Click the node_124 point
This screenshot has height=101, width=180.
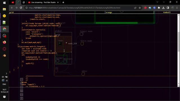(x=66, y=43)
